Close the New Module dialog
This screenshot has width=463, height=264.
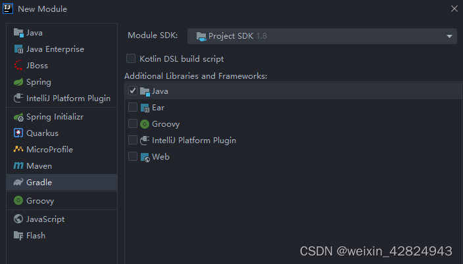[454, 9]
